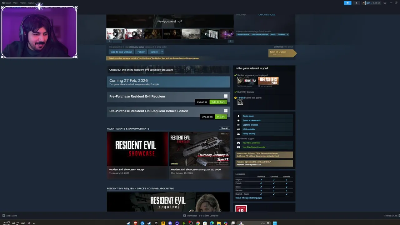Screen dimensions: 400x225
Task: Open The Last of Us Part I similar game
Action: (x=268, y=81)
